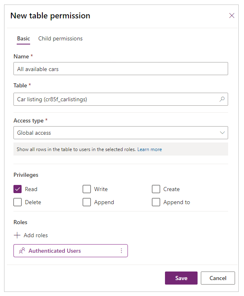Click the plus icon beside Add roles

pos(17,235)
